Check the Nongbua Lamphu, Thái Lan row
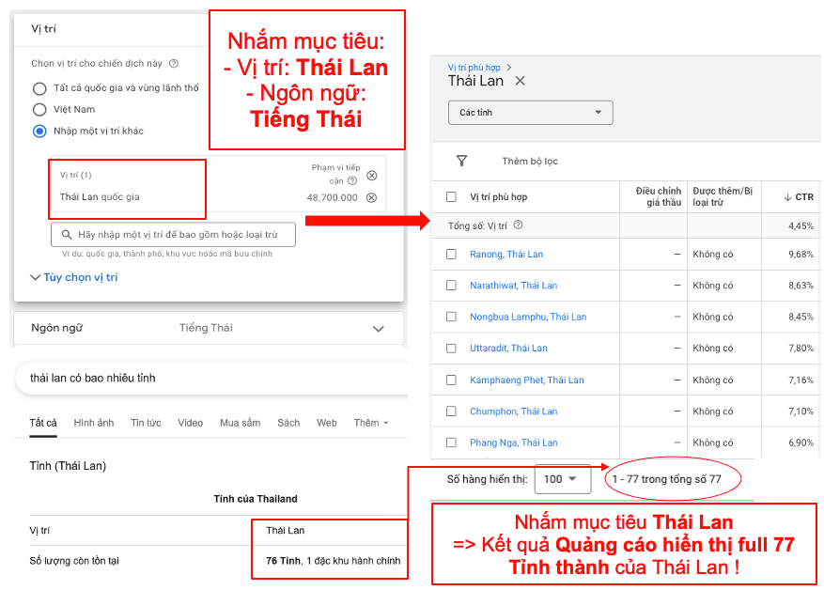The width and height of the screenshot is (824, 590). (x=451, y=317)
